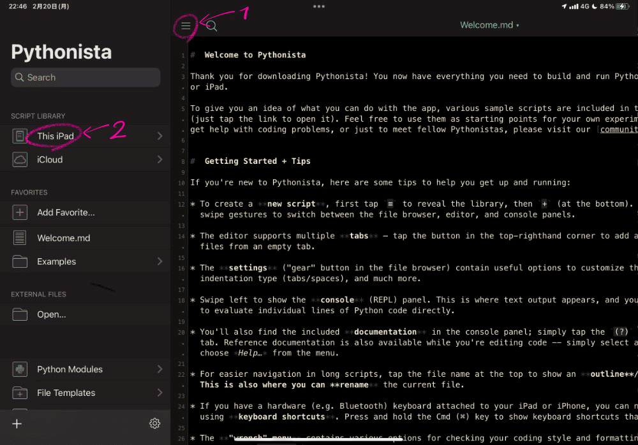This screenshot has width=638, height=445.
Task: Open the sidebar via hamburger icon
Action: (186, 26)
